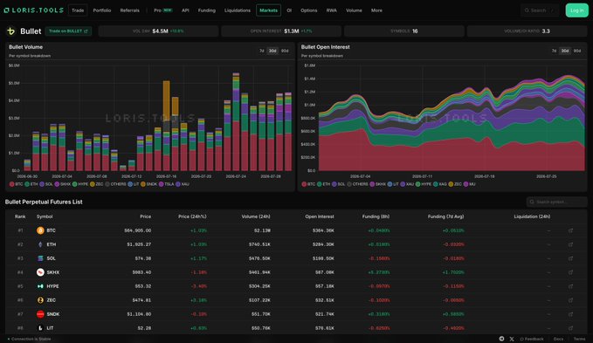The height and width of the screenshot is (343, 593).
Task: Click the top Search field
Action: (x=540, y=10)
